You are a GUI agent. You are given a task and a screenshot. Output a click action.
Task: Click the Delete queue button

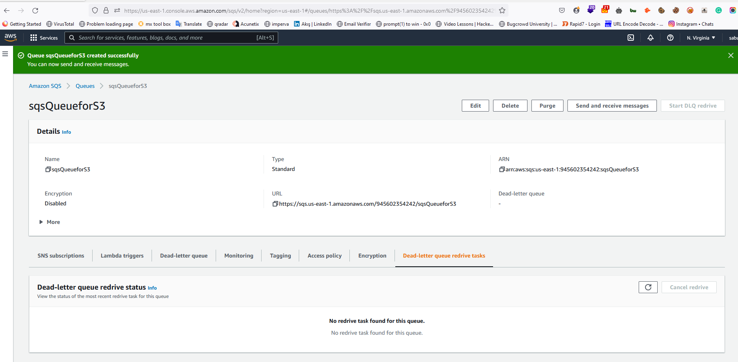click(510, 106)
